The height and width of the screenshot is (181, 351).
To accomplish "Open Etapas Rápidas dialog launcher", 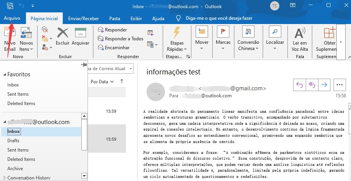I will coord(188,57).
